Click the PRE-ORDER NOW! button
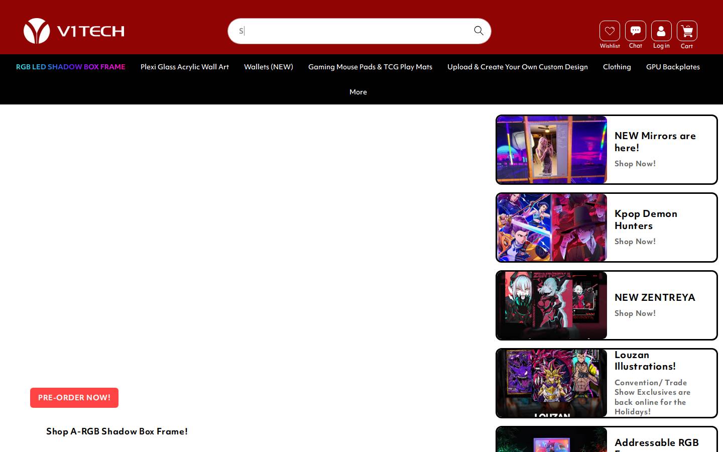This screenshot has width=723, height=452. pyautogui.click(x=74, y=398)
